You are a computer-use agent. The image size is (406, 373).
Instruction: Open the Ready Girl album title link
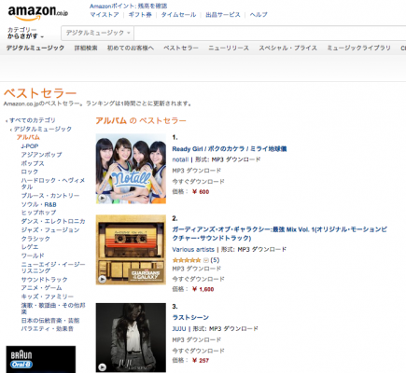[230, 149]
